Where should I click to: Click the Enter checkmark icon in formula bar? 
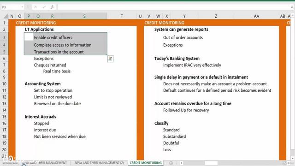[x=44, y=7]
